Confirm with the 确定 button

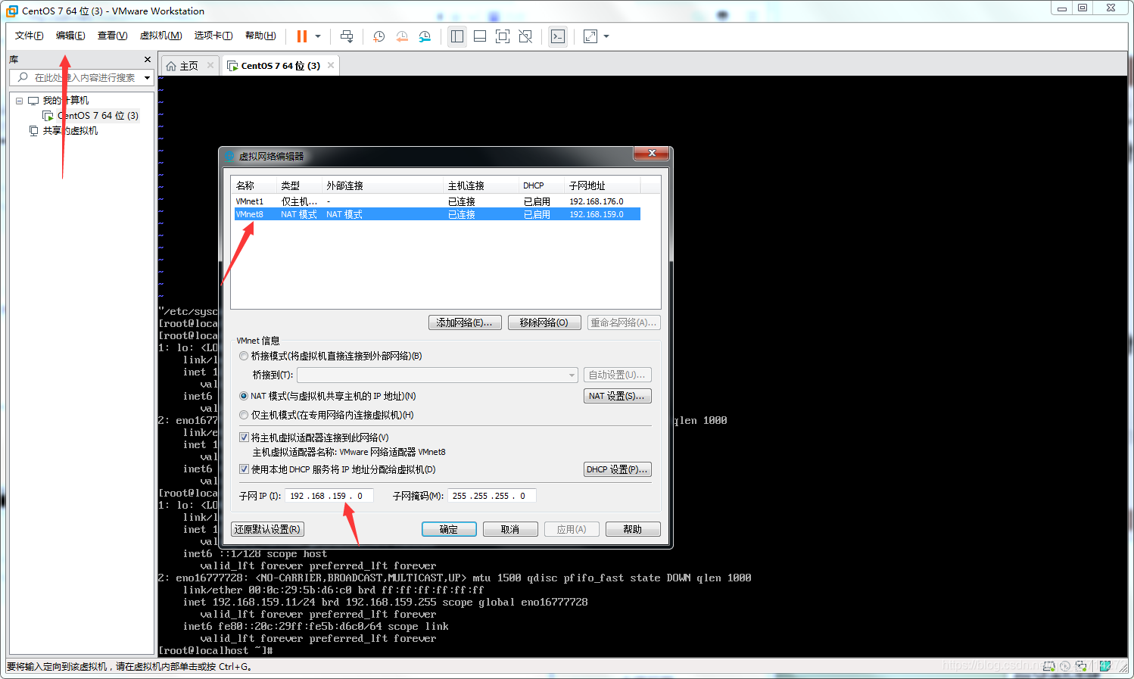pyautogui.click(x=449, y=529)
